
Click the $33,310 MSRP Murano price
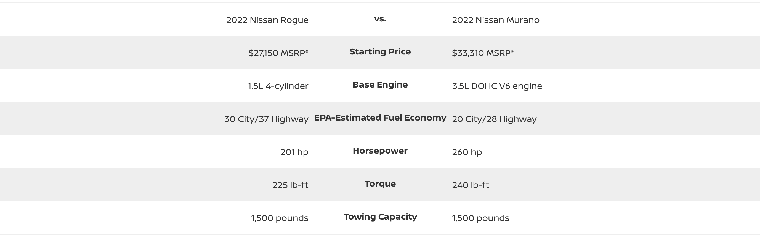[483, 53]
